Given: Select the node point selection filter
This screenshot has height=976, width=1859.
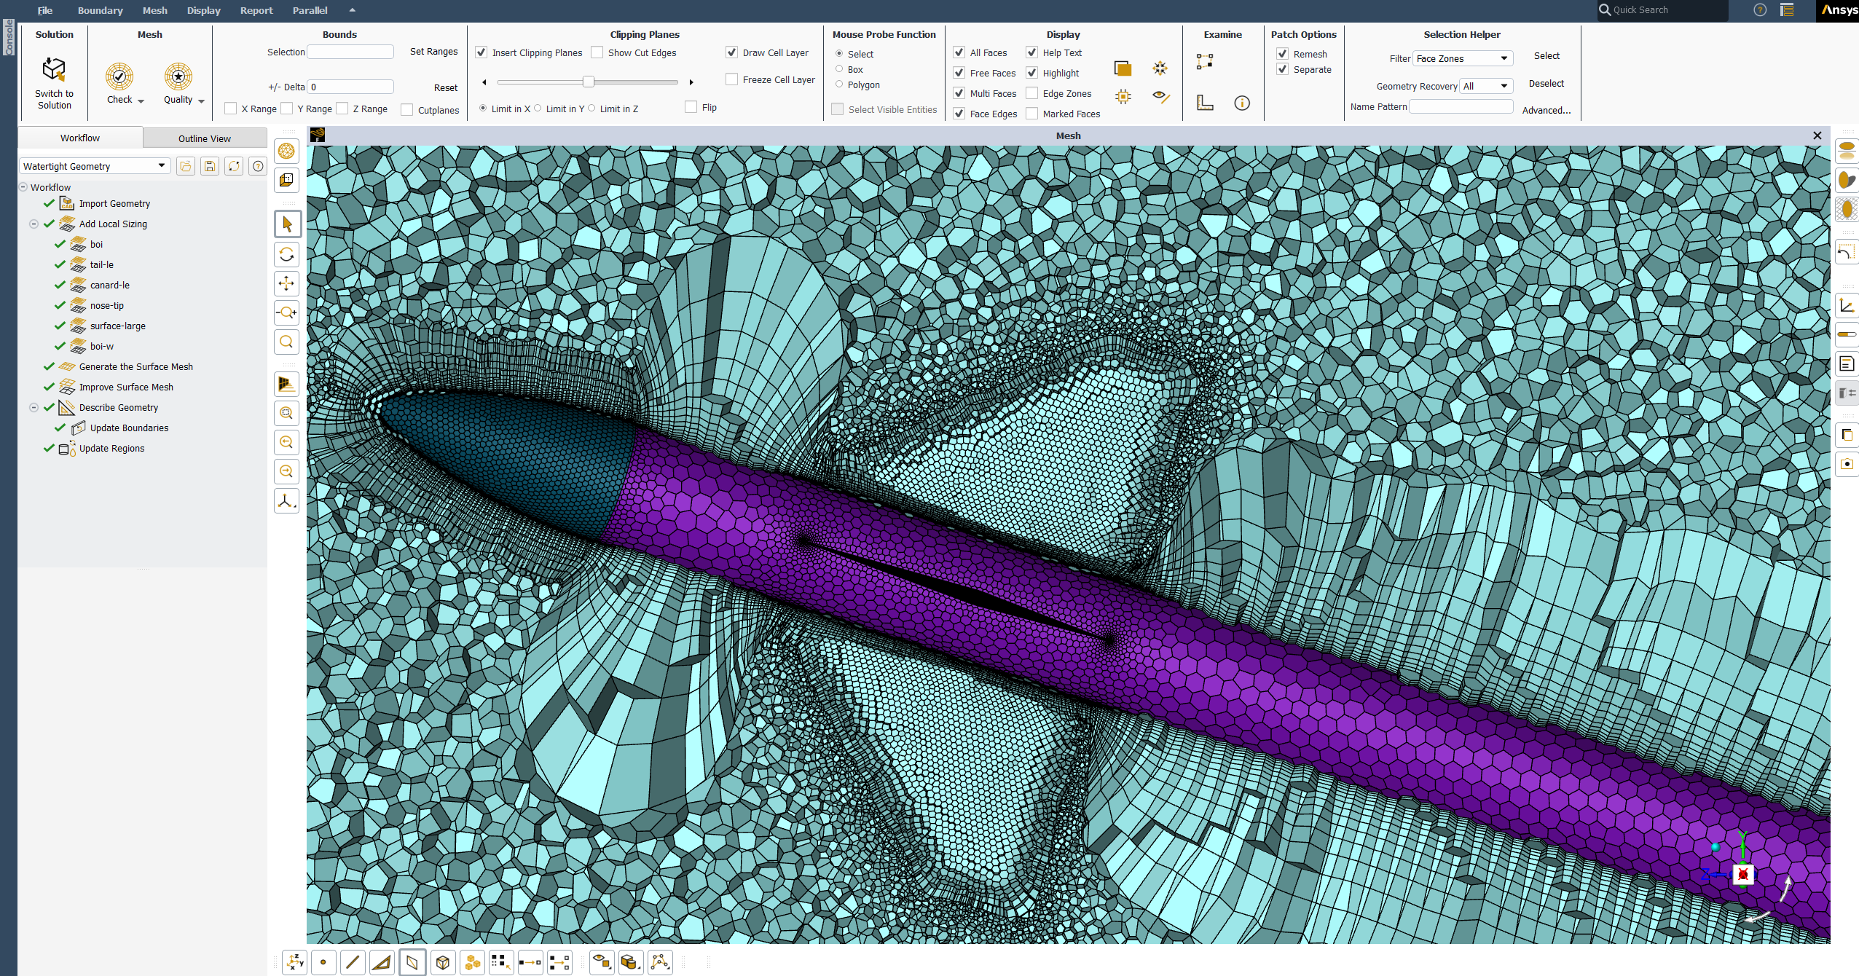Looking at the screenshot, I should click(x=323, y=962).
